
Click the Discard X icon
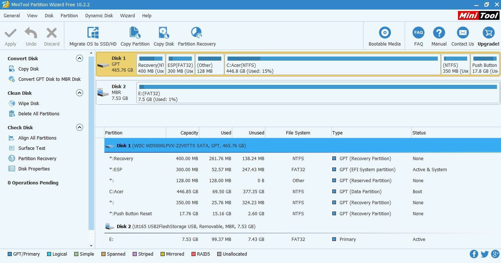pos(52,33)
